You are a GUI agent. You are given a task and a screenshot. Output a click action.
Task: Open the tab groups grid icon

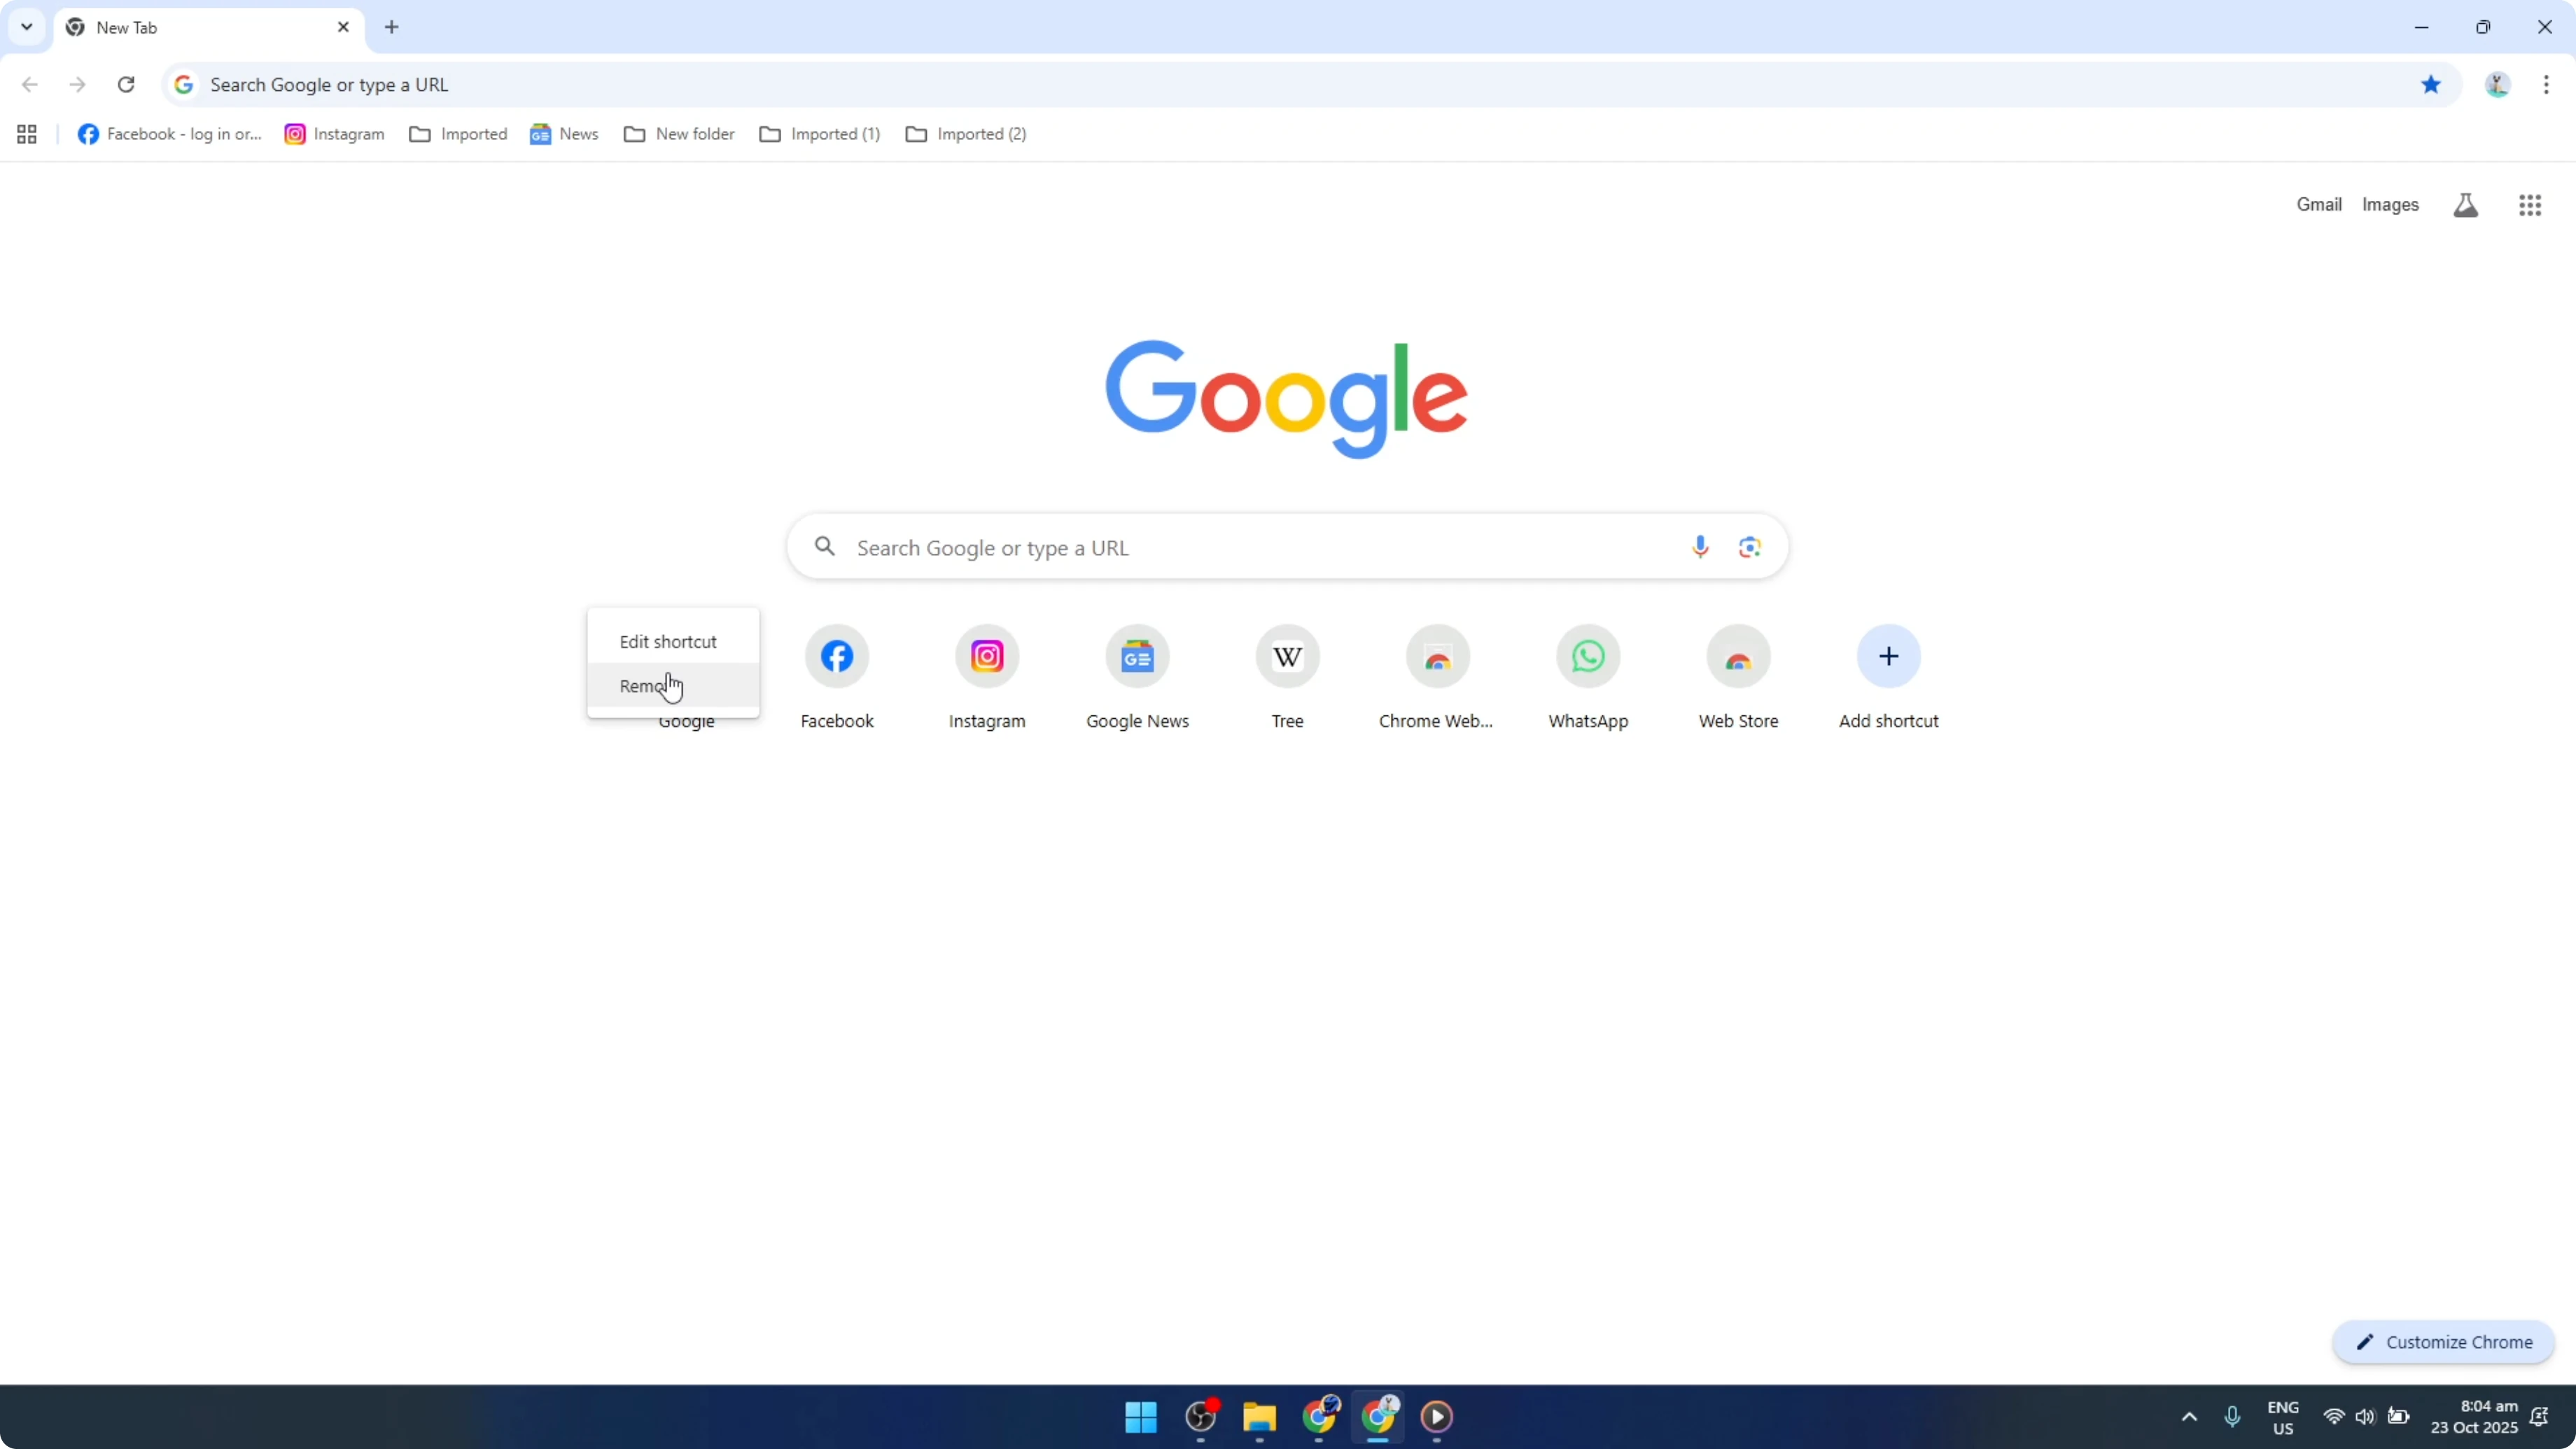27,134
